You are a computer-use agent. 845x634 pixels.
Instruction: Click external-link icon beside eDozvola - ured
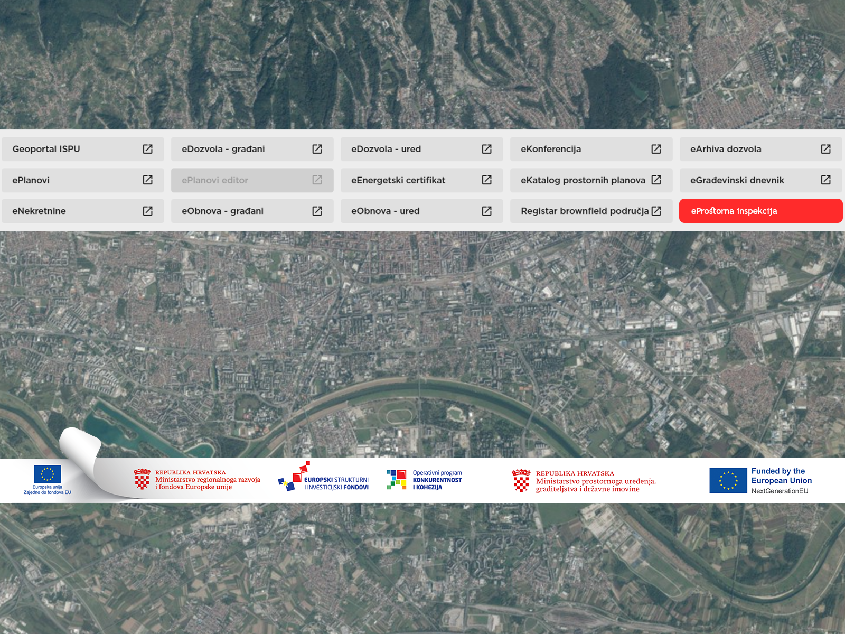click(x=486, y=149)
